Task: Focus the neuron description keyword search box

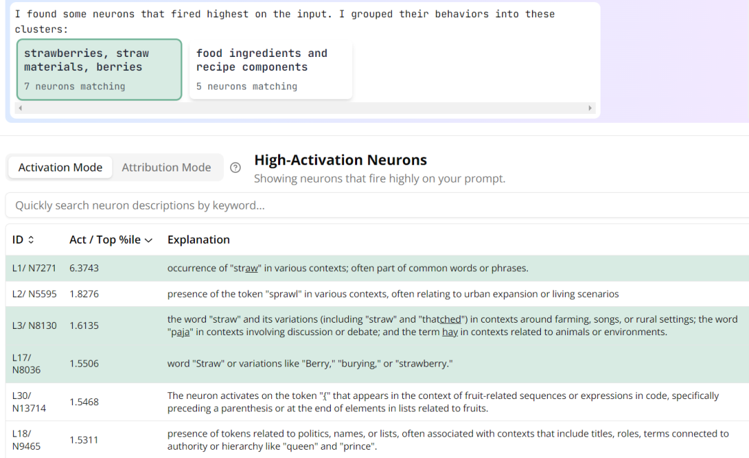Action: point(377,205)
